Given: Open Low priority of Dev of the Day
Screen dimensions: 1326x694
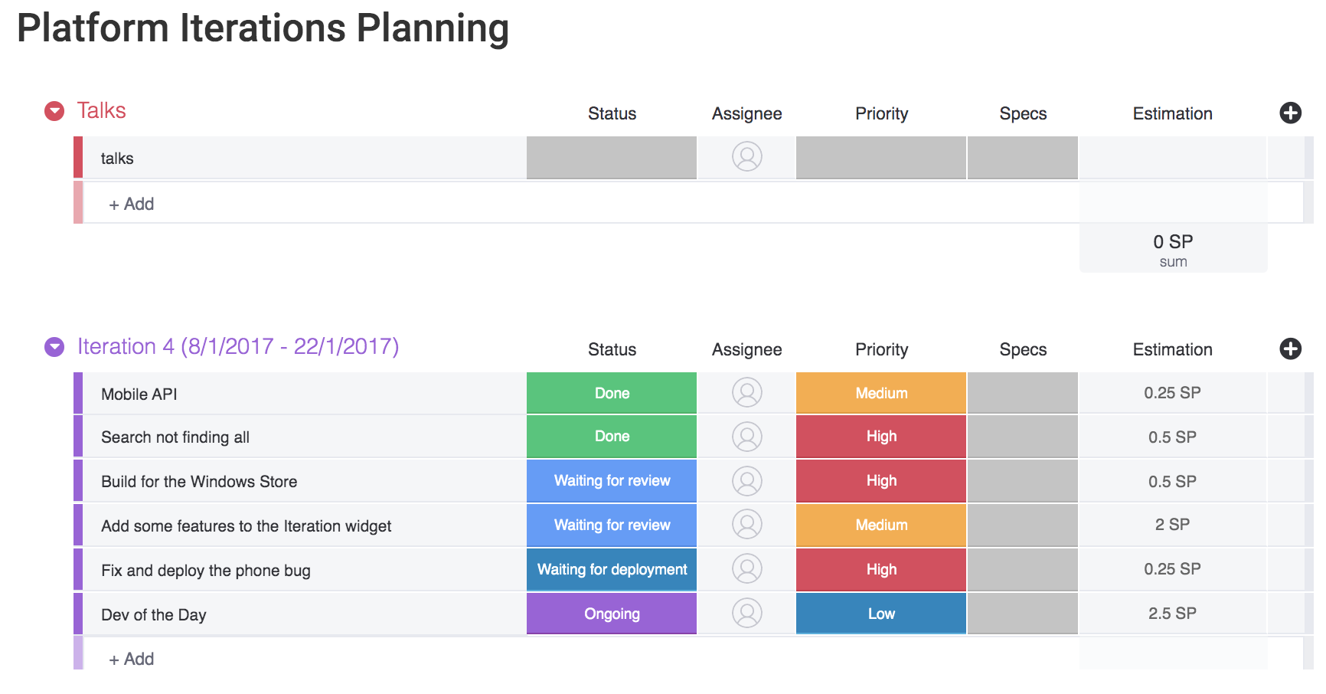Looking at the screenshot, I should click(881, 614).
